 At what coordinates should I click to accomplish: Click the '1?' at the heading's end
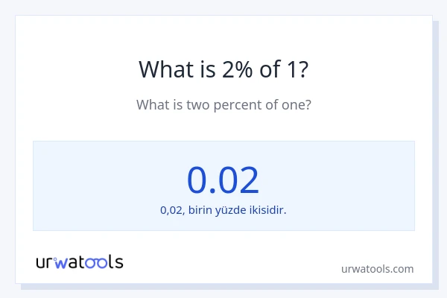[x=297, y=69]
